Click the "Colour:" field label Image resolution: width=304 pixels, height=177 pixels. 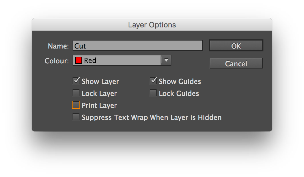57,61
